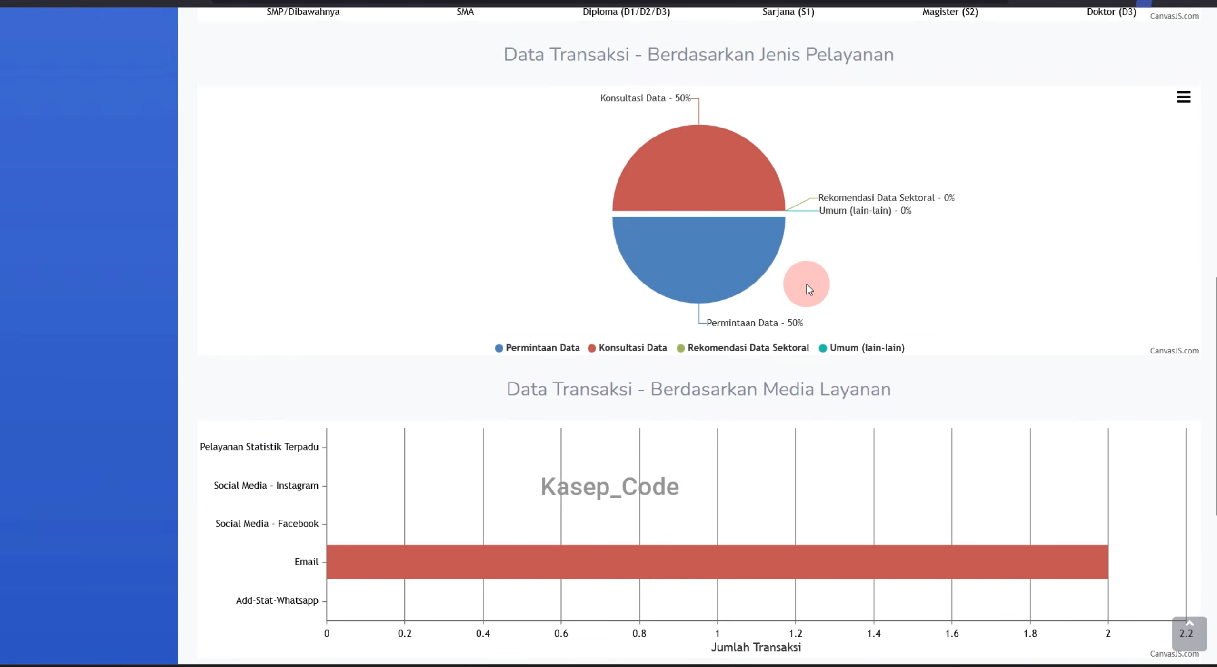Toggle Konsultasi Data legend item
The image size is (1217, 667).
pyautogui.click(x=627, y=348)
